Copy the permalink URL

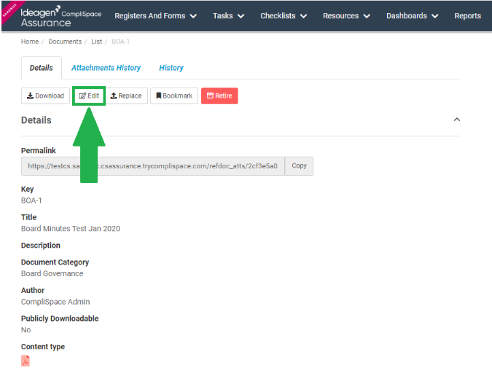coord(299,165)
